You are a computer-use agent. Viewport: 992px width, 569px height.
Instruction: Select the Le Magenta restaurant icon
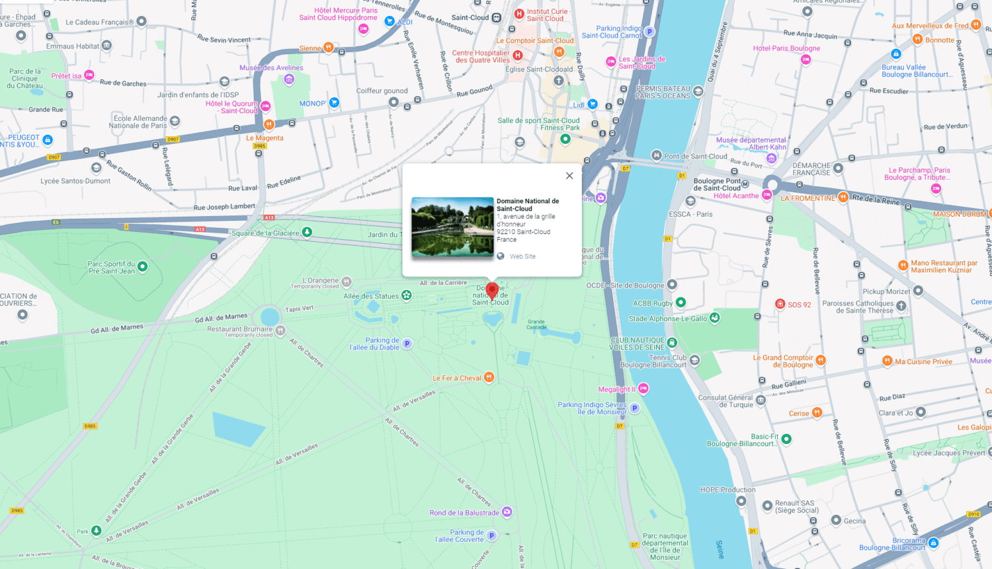point(269,124)
